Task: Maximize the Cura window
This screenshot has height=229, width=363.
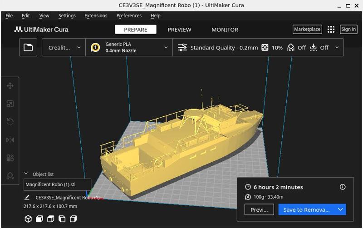Action: [348, 6]
